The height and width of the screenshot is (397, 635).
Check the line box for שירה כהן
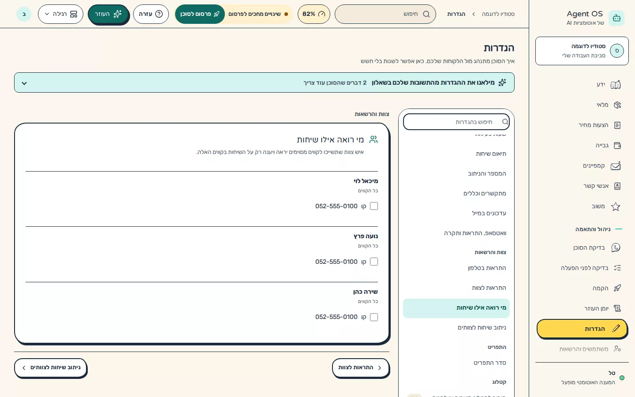(x=374, y=317)
